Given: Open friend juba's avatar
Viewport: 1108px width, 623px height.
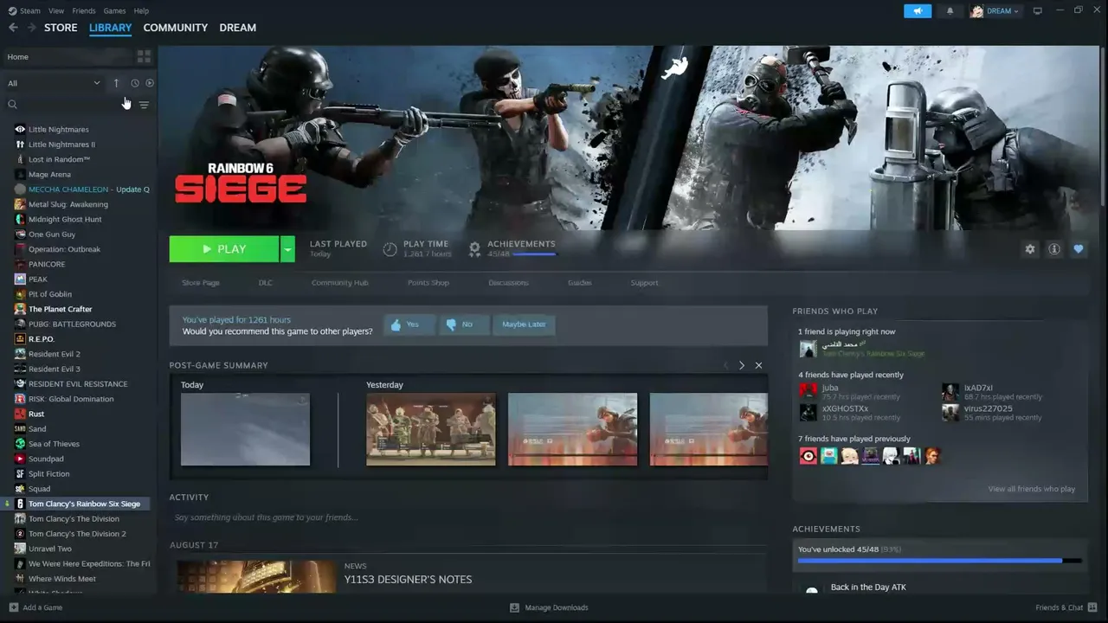Looking at the screenshot, I should (x=808, y=391).
